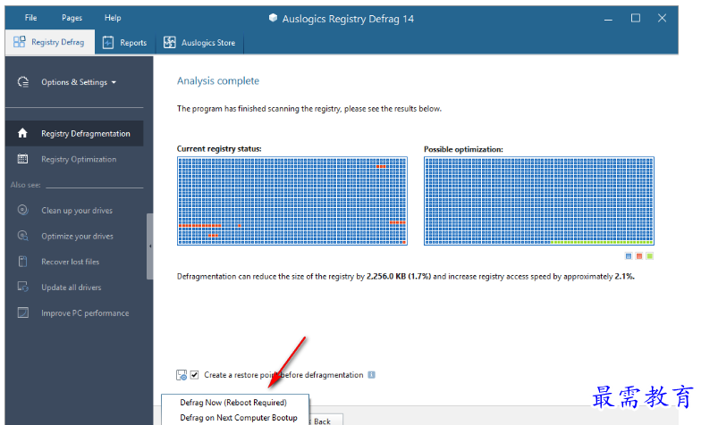Click the Reports tab icon
The height and width of the screenshot is (425, 701).
(x=107, y=43)
